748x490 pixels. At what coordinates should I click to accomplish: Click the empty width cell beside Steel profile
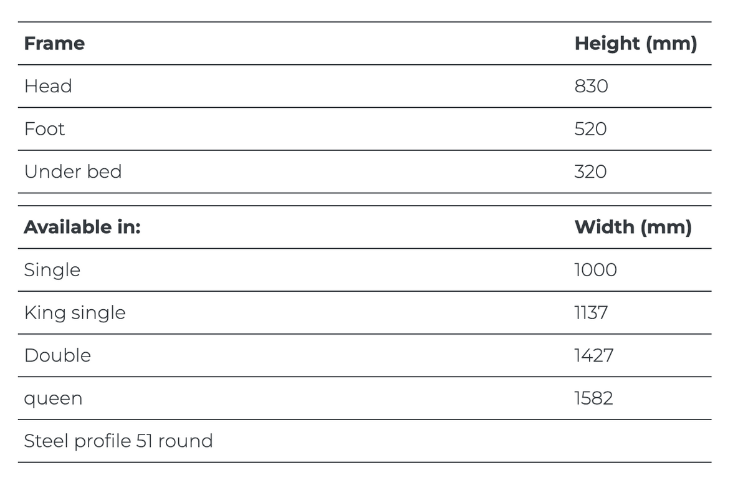click(636, 441)
